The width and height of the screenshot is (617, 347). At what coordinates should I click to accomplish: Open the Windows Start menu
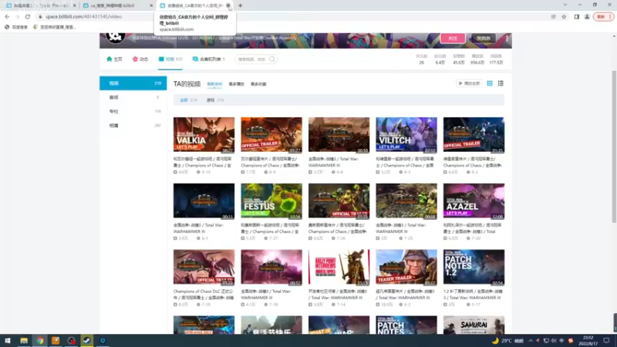(8, 341)
